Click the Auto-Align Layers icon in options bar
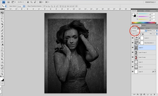Image resolution: width=158 pixels, height=96 pixels. point(76,6)
